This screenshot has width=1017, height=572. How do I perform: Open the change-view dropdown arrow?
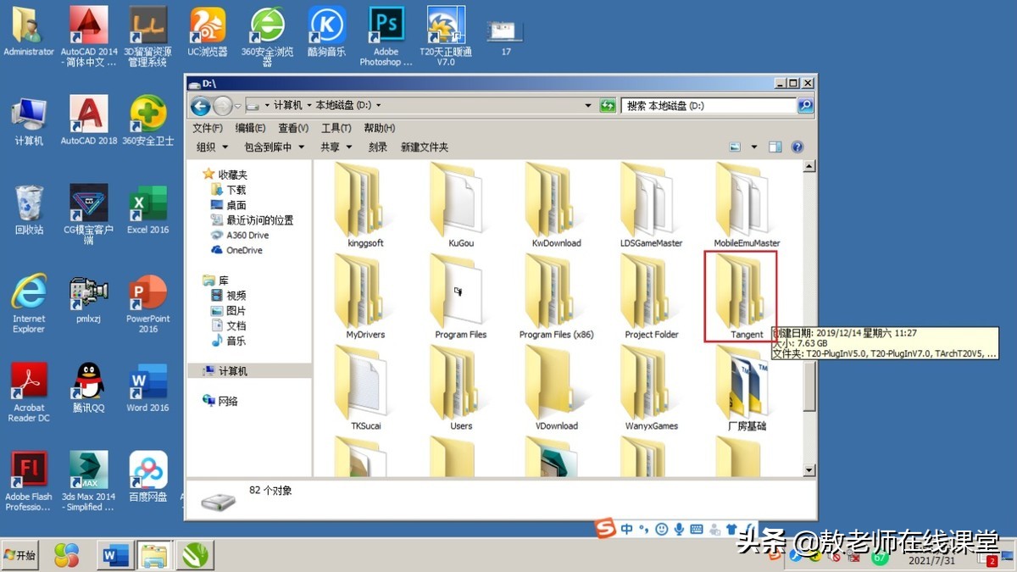point(753,146)
